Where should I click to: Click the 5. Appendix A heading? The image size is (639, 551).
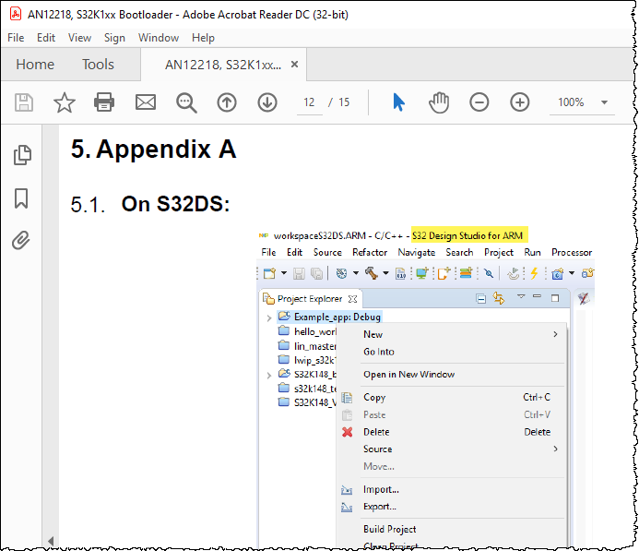point(154,149)
